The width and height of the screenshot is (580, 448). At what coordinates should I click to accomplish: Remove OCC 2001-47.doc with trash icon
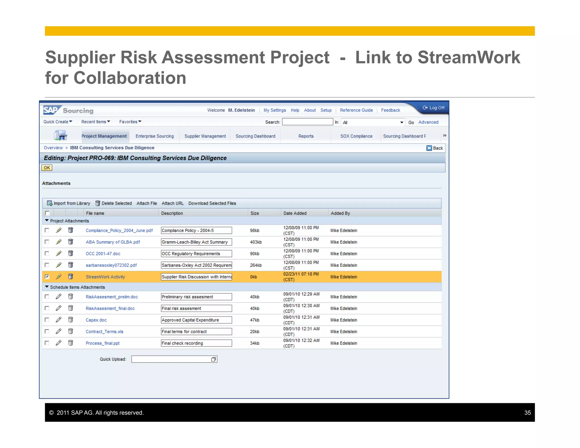point(71,253)
